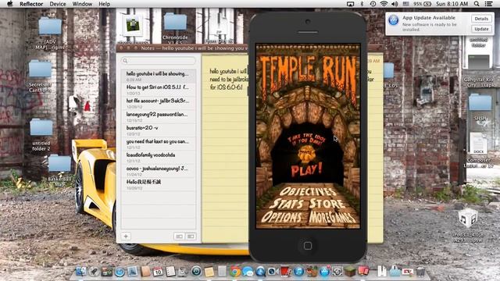This screenshot has width=500, height=281.
Task: Open Launchpad rocket icon in Dock
Action: pyautogui.click(x=94, y=272)
